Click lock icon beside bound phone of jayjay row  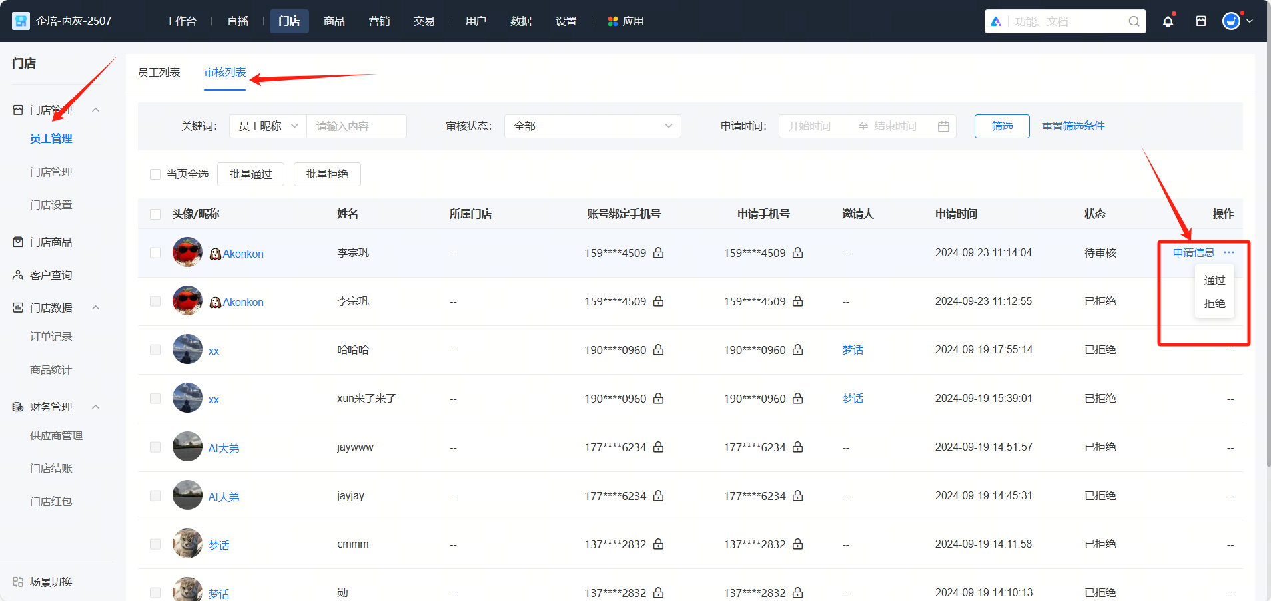pyautogui.click(x=658, y=496)
